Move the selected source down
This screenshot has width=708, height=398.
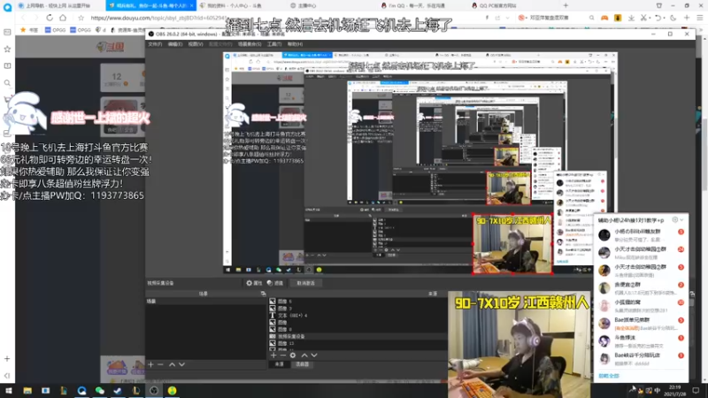314,356
